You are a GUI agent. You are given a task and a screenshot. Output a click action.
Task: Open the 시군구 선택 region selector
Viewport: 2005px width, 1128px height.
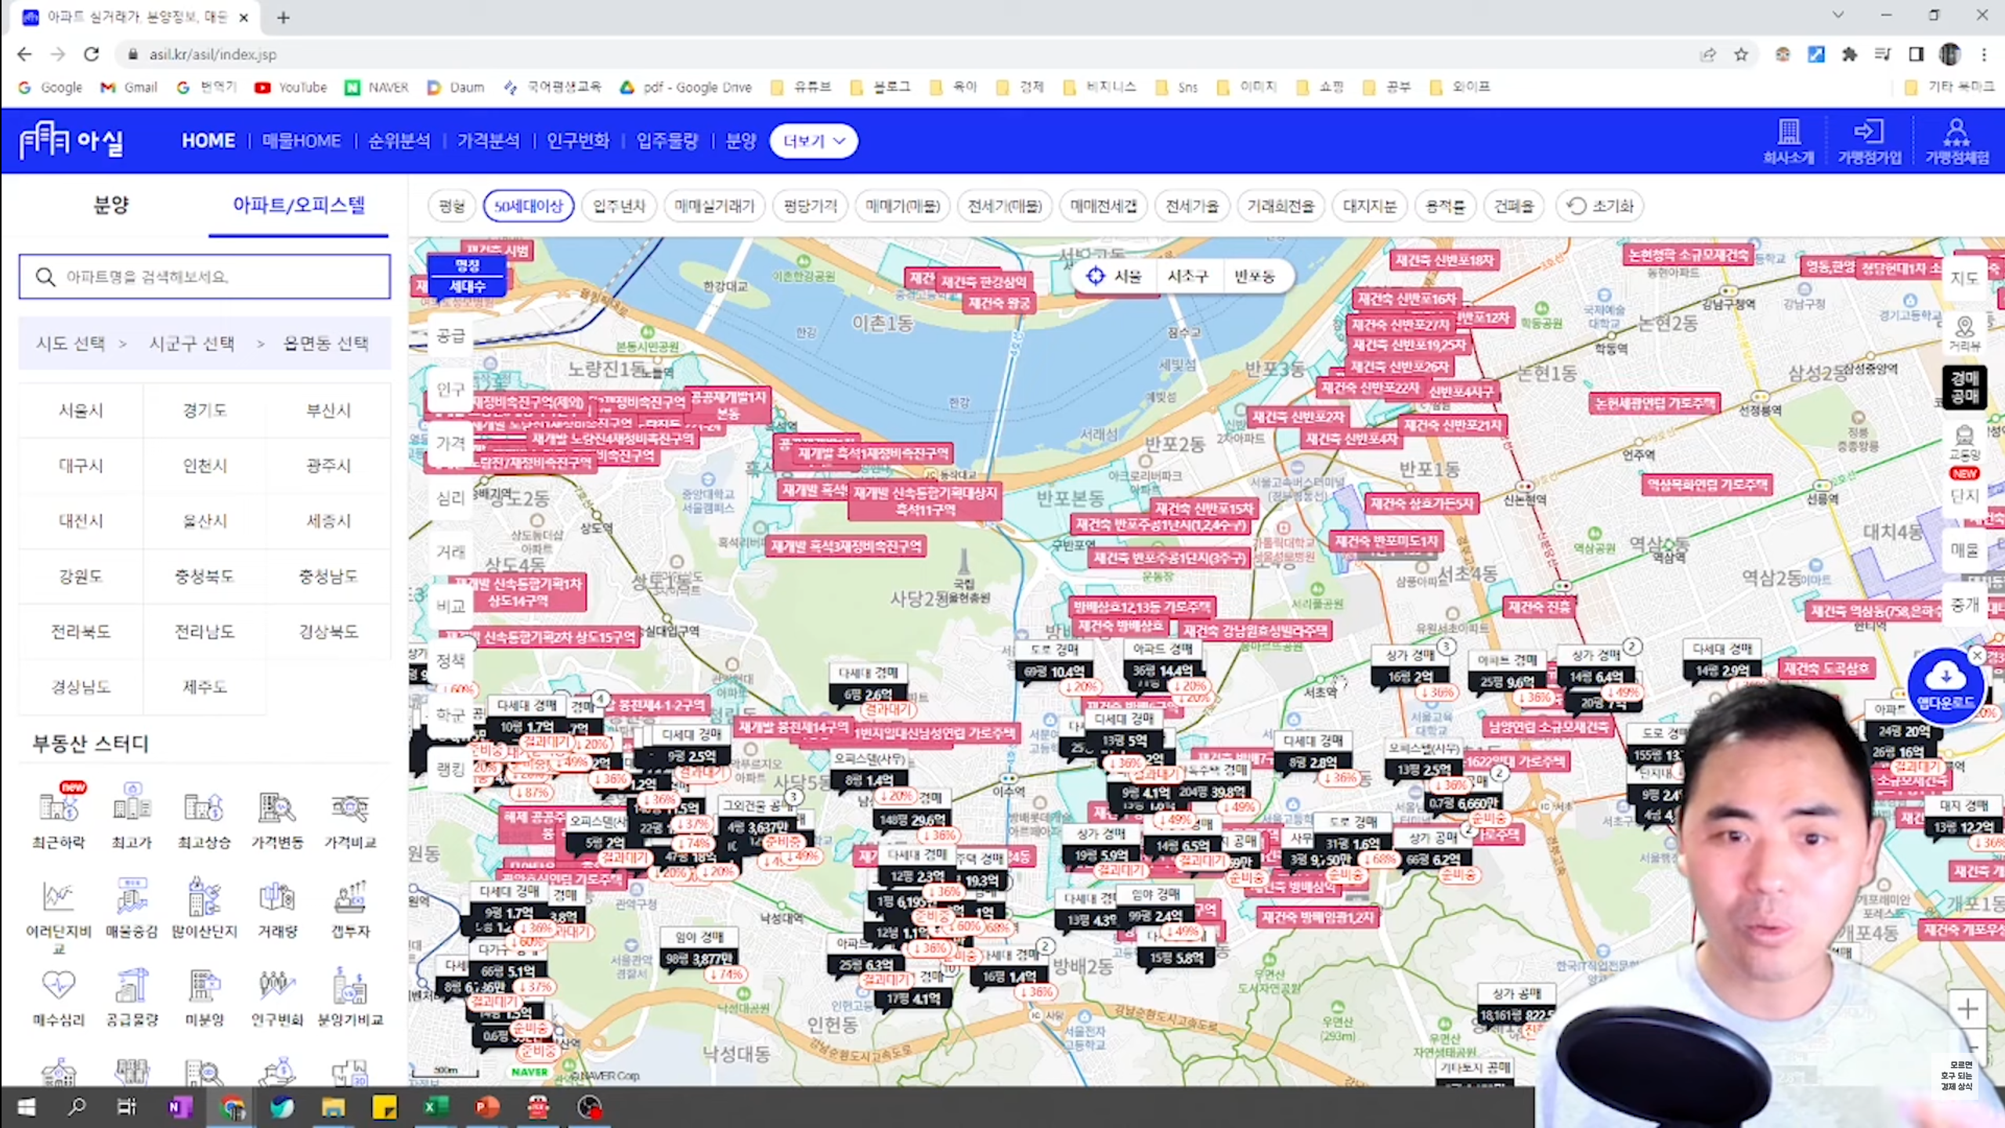click(192, 343)
